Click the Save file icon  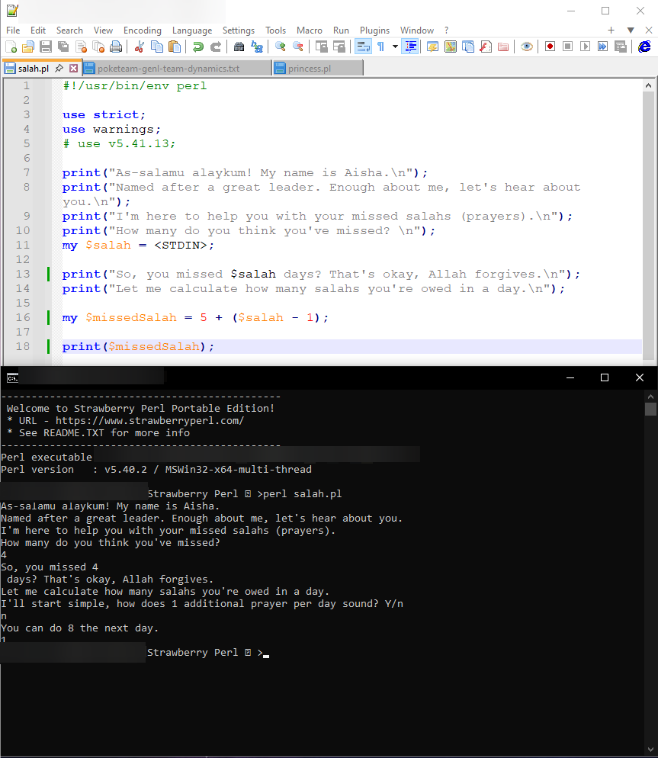pyautogui.click(x=45, y=47)
